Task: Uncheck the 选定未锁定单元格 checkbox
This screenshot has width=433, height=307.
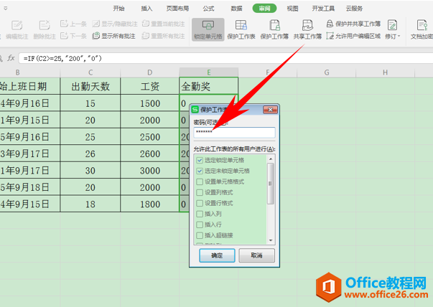Action: 200,171
